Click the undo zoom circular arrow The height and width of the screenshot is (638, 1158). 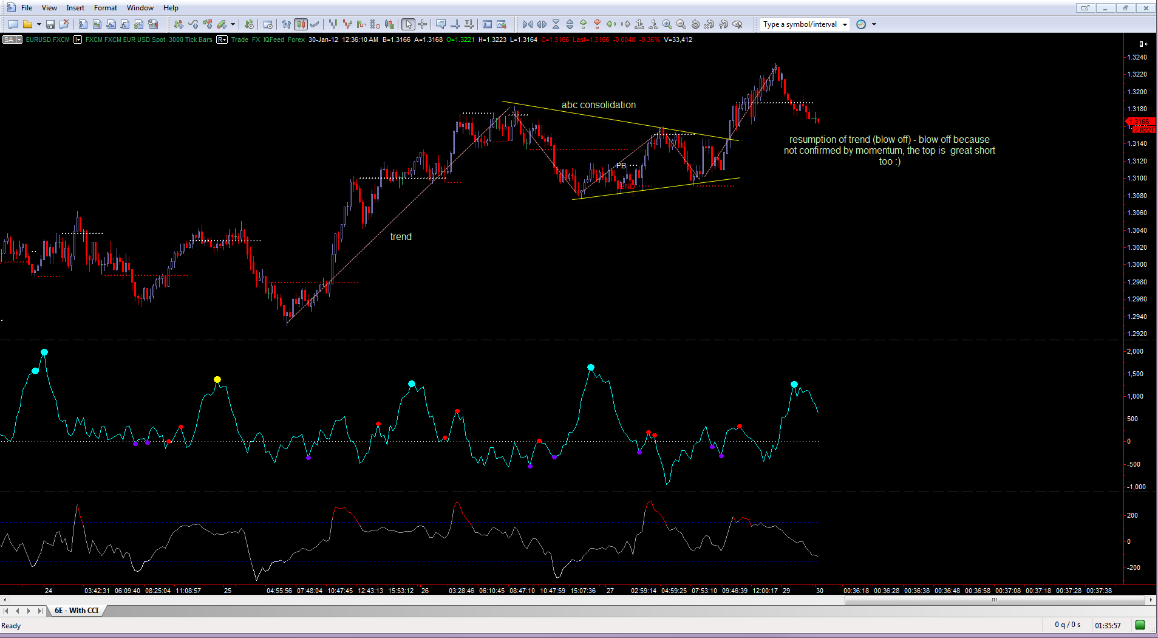(695, 24)
